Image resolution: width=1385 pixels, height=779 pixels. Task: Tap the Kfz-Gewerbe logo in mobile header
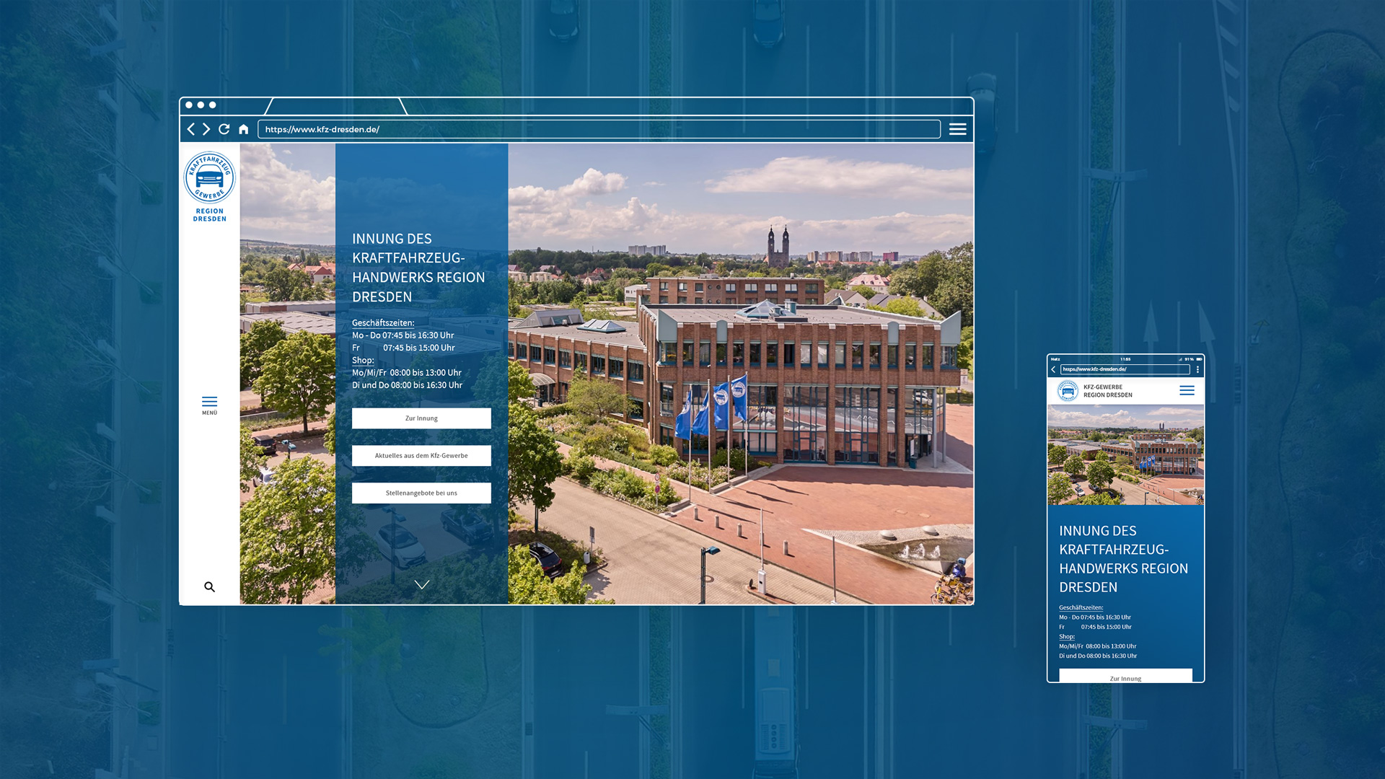tap(1068, 391)
